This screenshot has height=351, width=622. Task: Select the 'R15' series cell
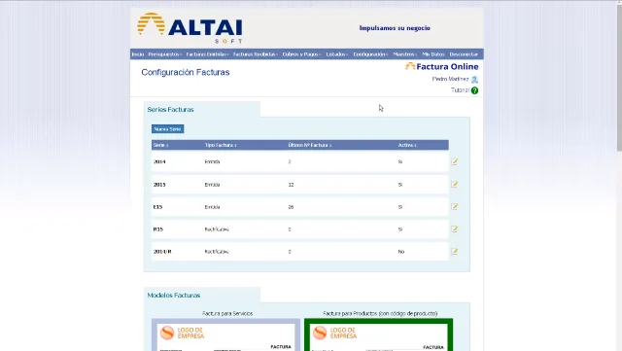tap(157, 229)
